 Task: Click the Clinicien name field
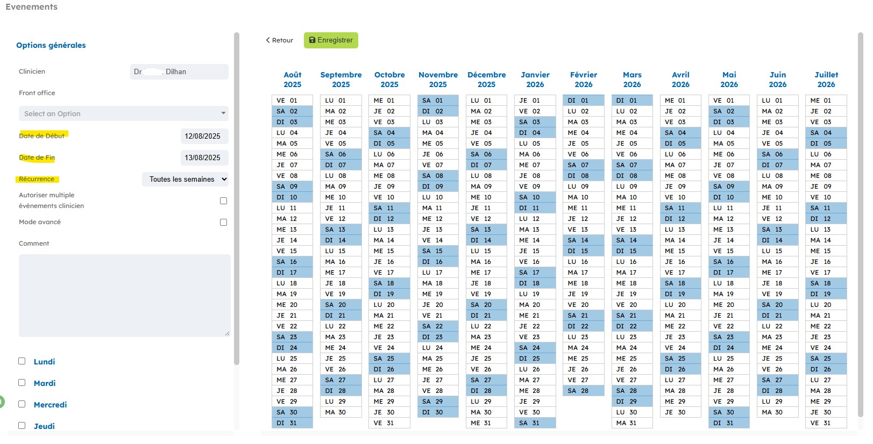click(x=179, y=71)
